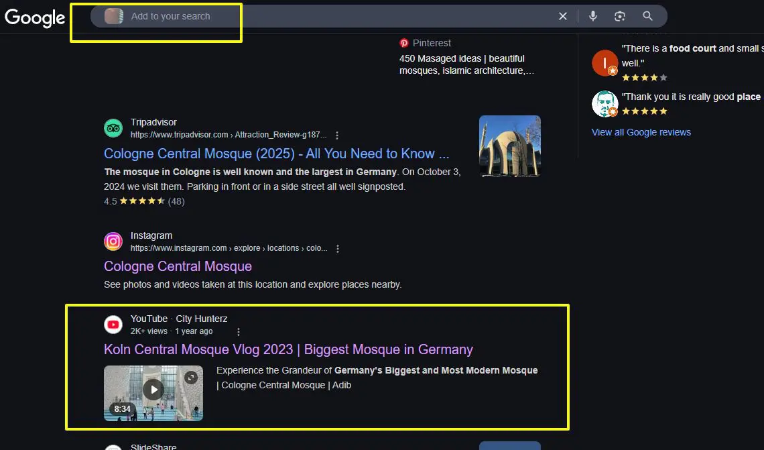Open the View all Google reviews link
Viewport: 764px width, 450px height.
[x=641, y=132]
